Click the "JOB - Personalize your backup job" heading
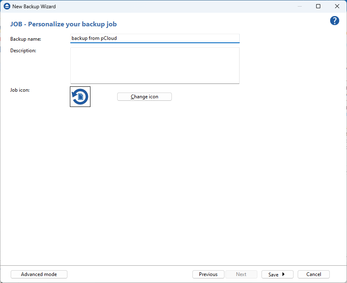 click(63, 24)
